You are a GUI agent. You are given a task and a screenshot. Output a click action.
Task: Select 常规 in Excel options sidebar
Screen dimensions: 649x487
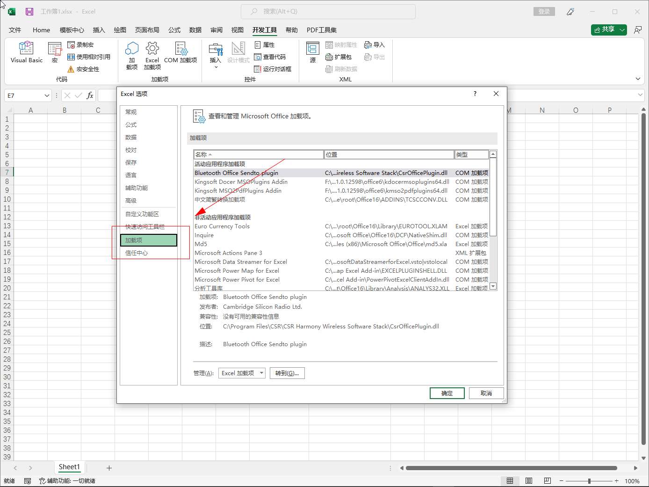tap(148, 112)
